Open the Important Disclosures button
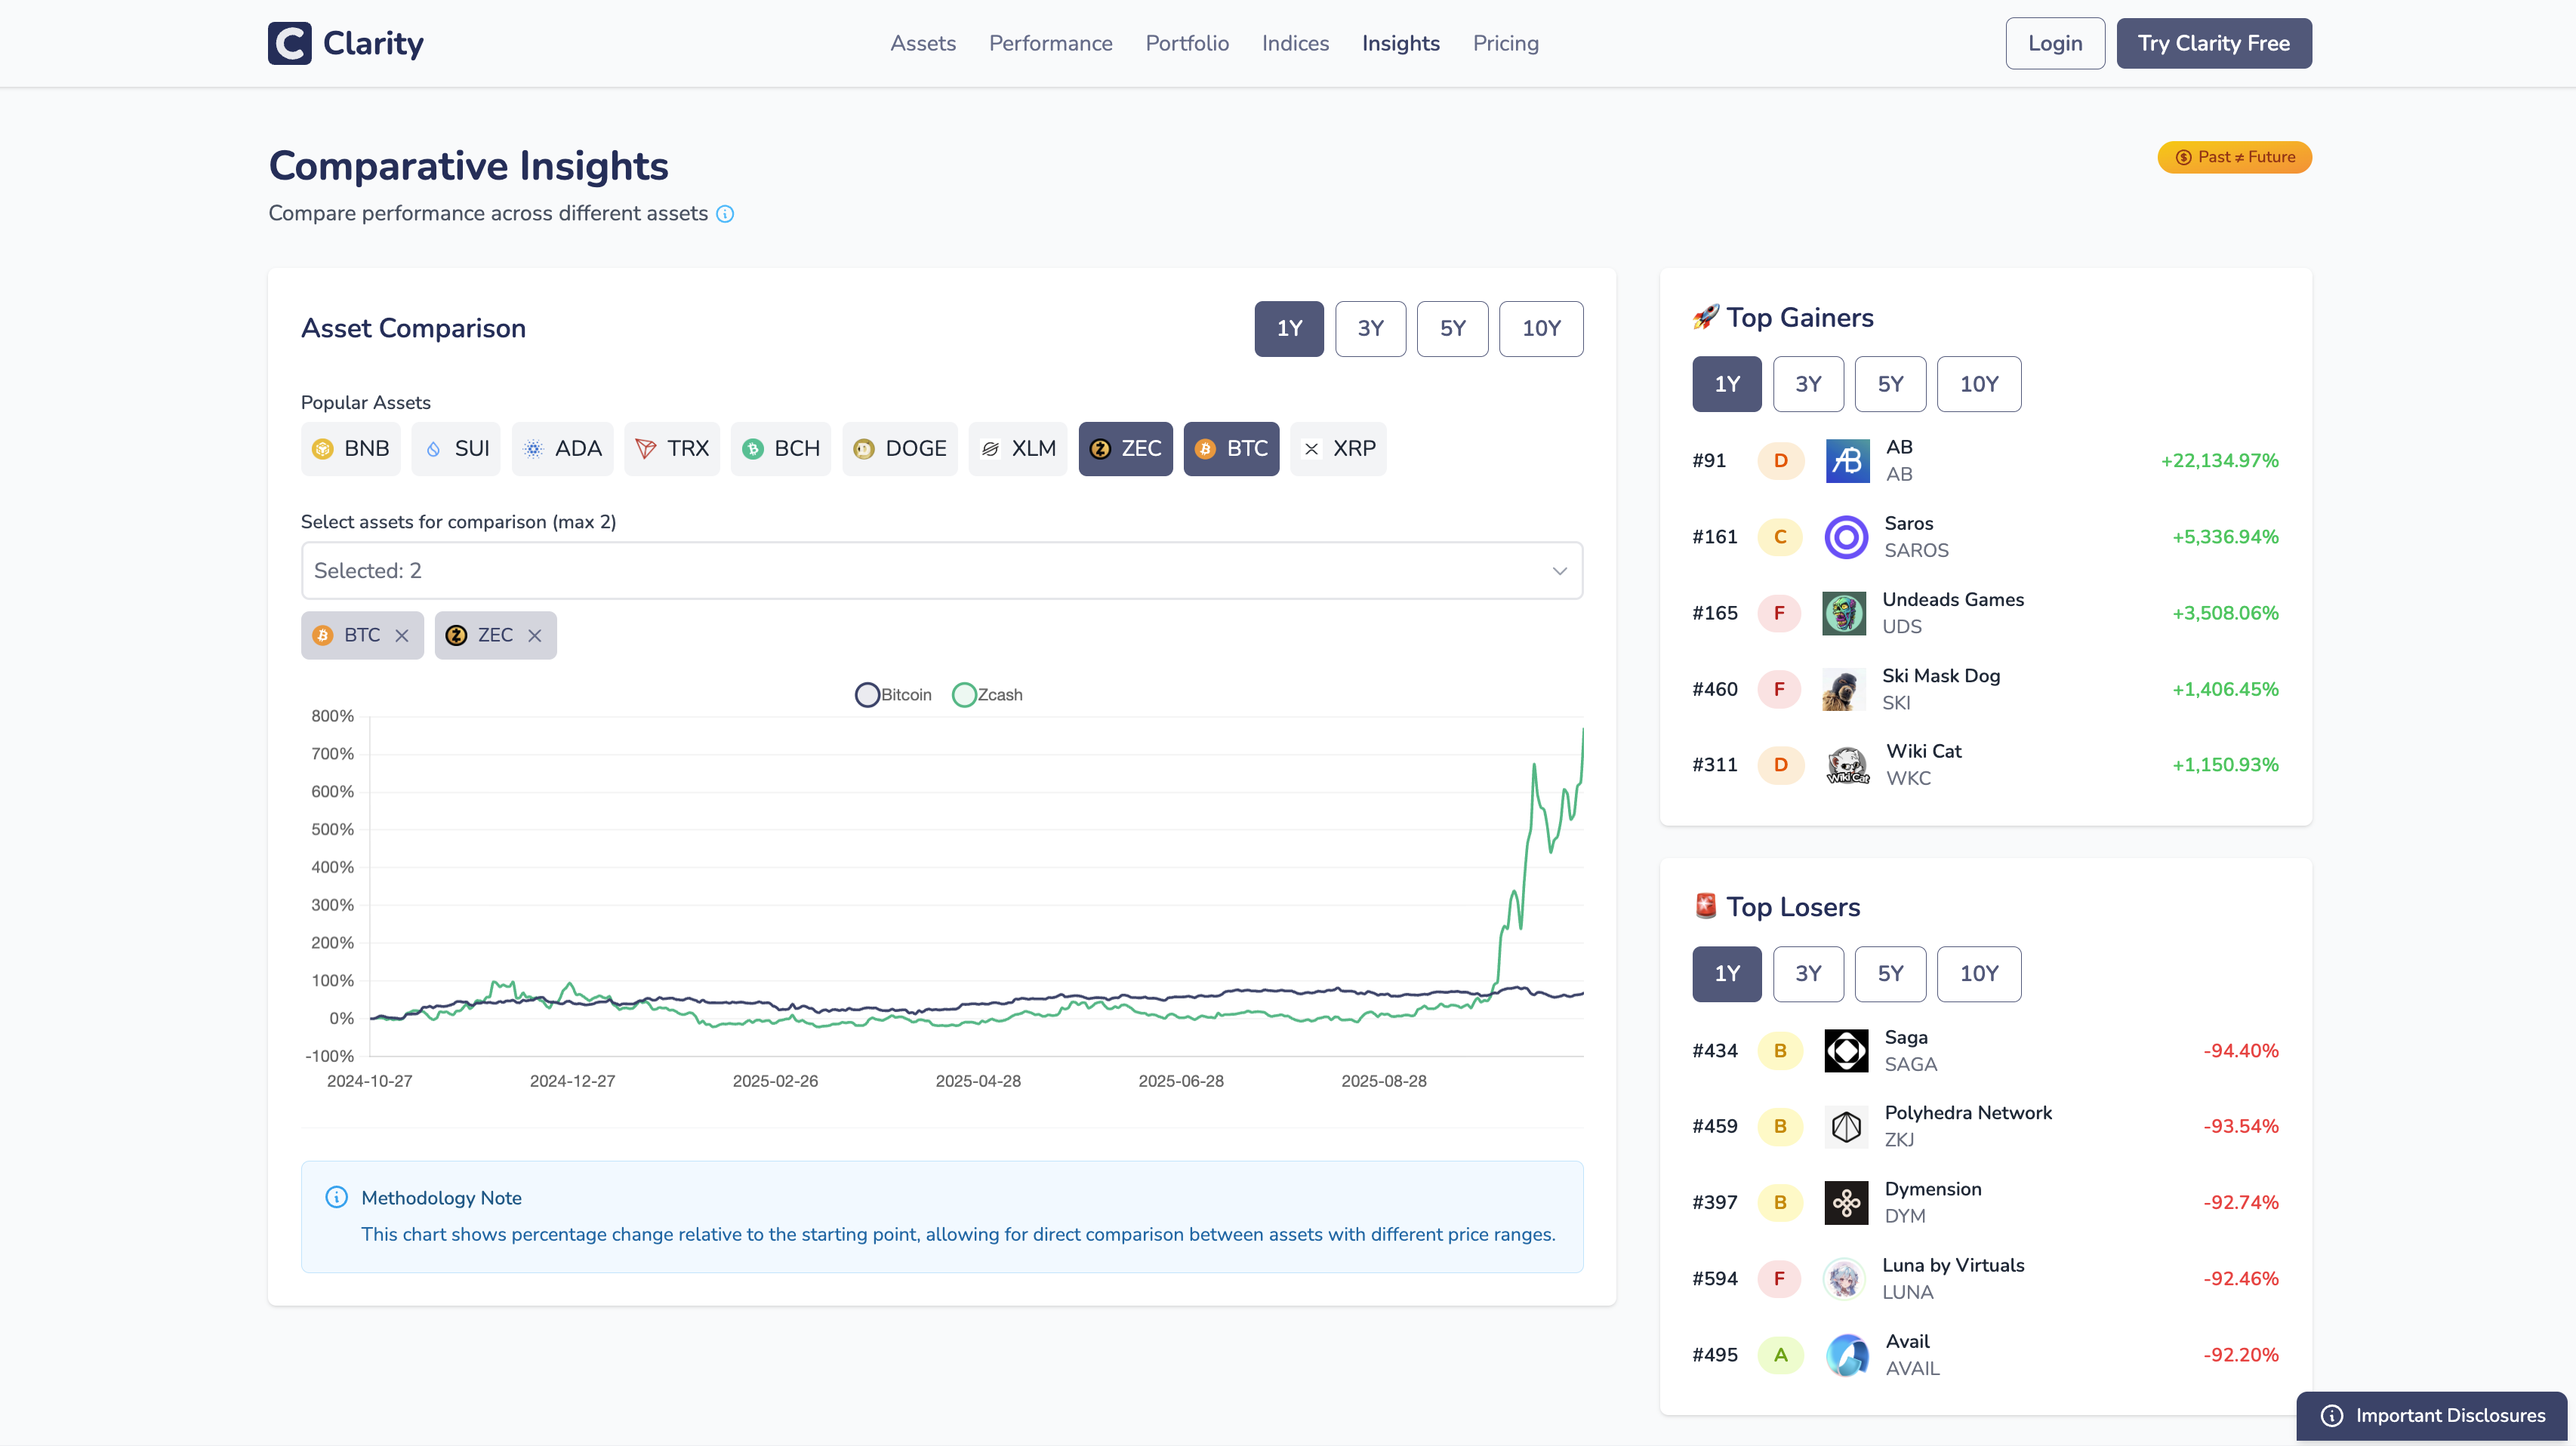 2431,1415
